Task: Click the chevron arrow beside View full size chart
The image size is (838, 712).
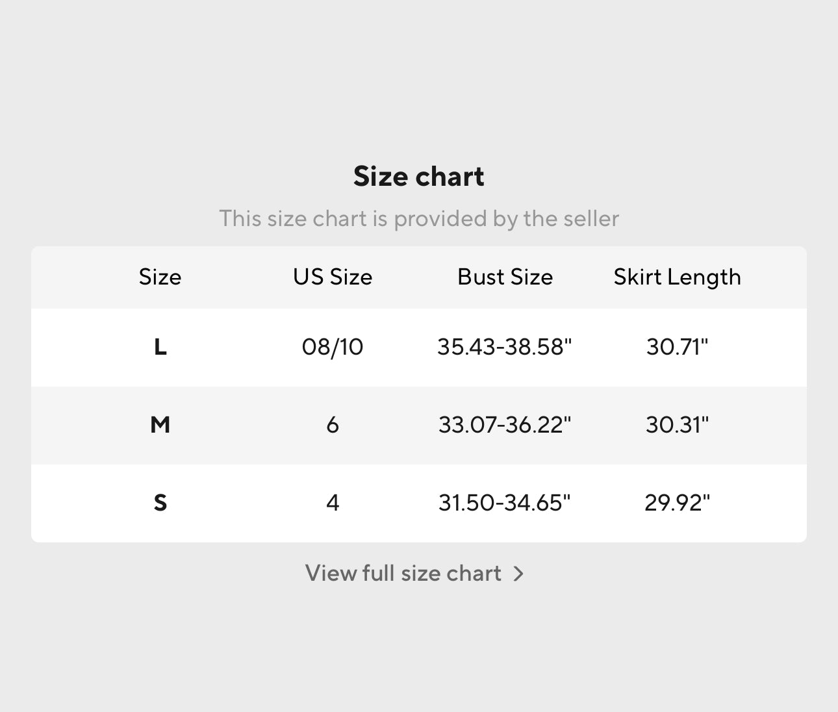Action: pos(518,574)
